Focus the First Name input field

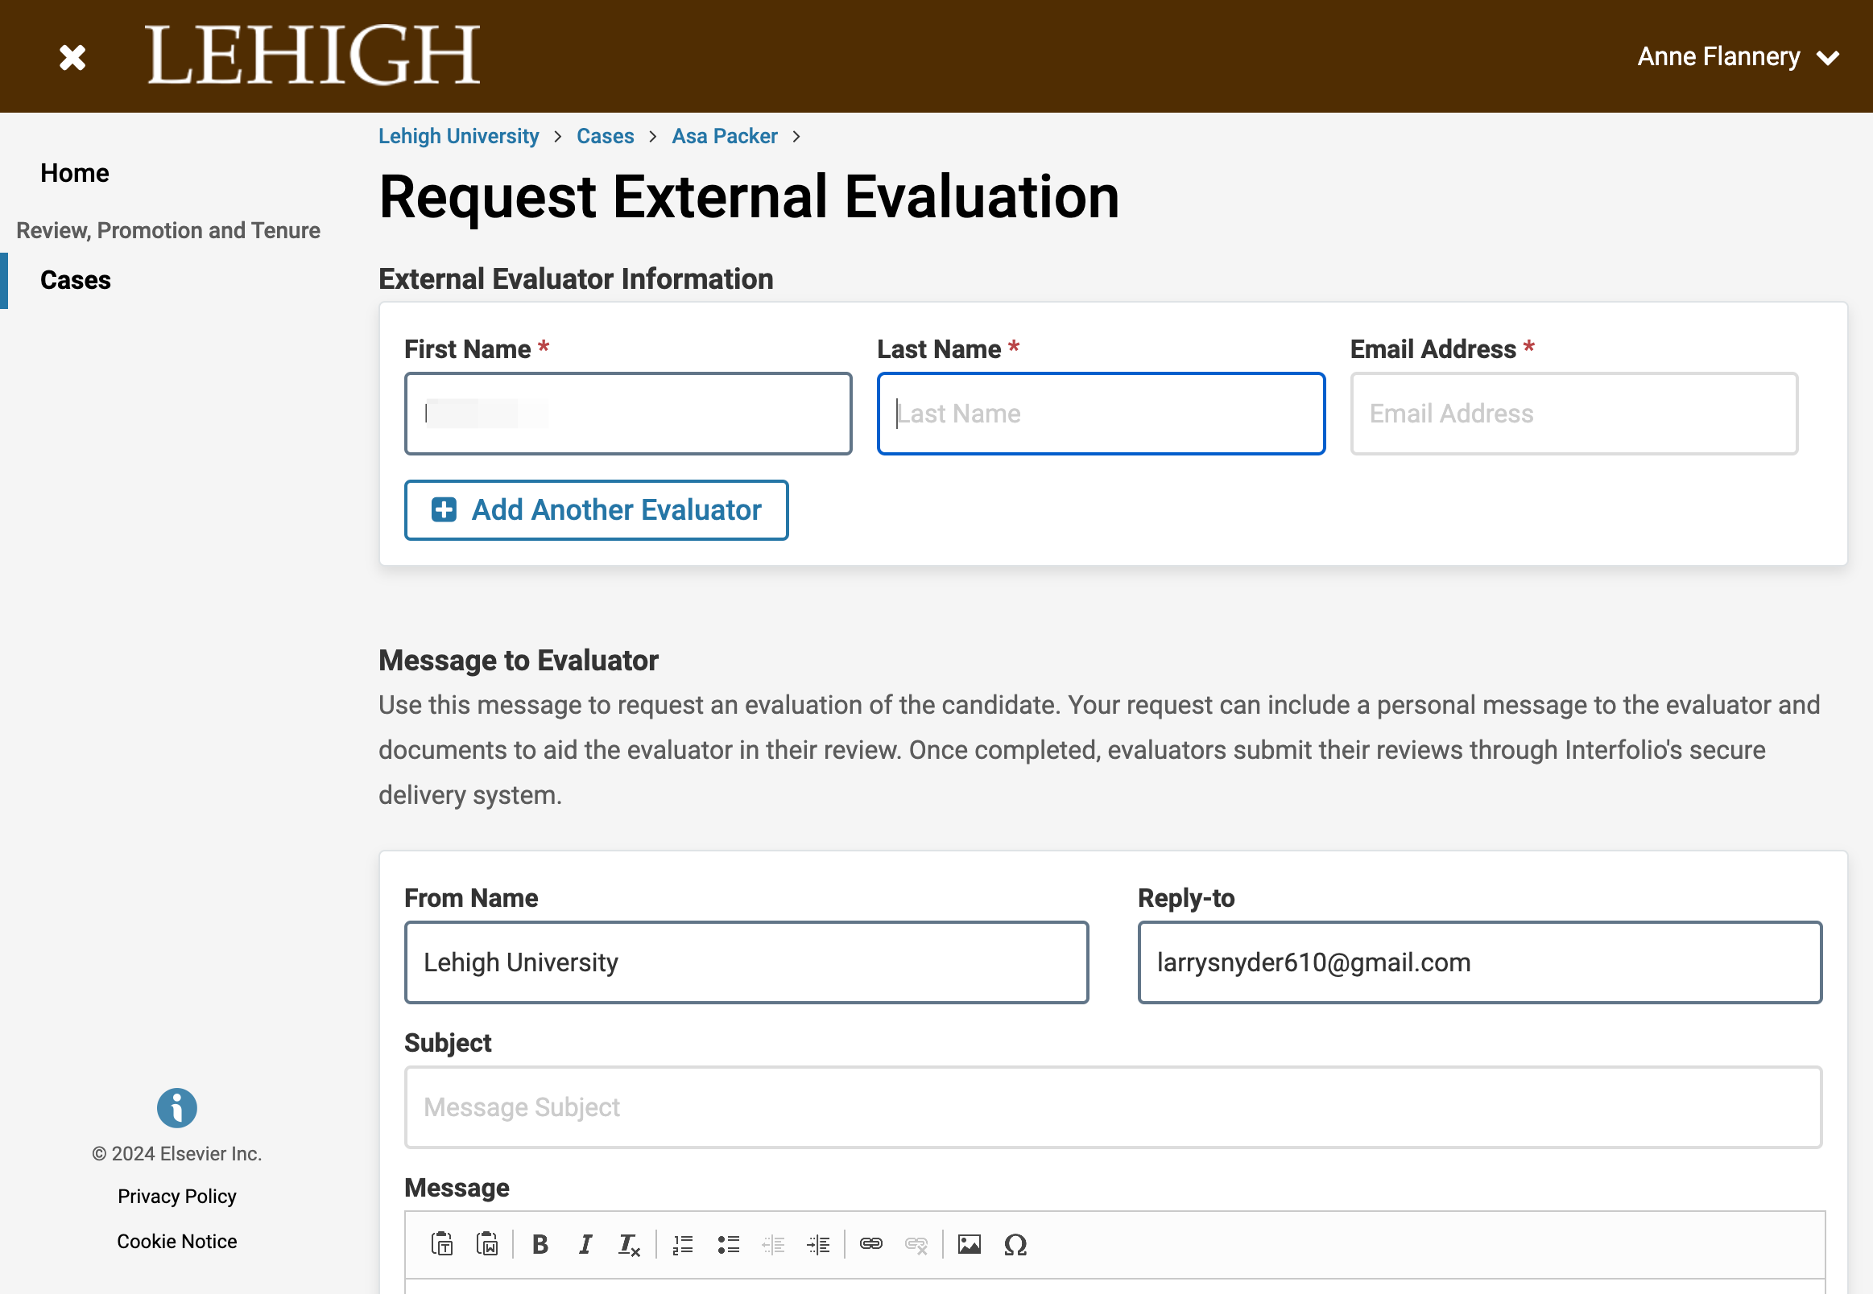(x=628, y=414)
